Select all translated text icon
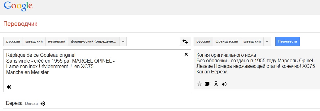Screen dimensions: 320x111 coord(208,84)
